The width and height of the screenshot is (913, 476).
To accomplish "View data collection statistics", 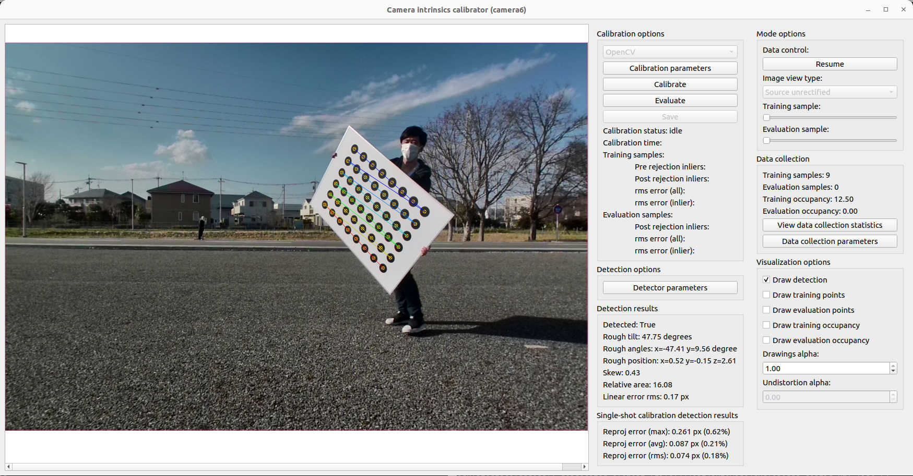I will click(x=829, y=225).
